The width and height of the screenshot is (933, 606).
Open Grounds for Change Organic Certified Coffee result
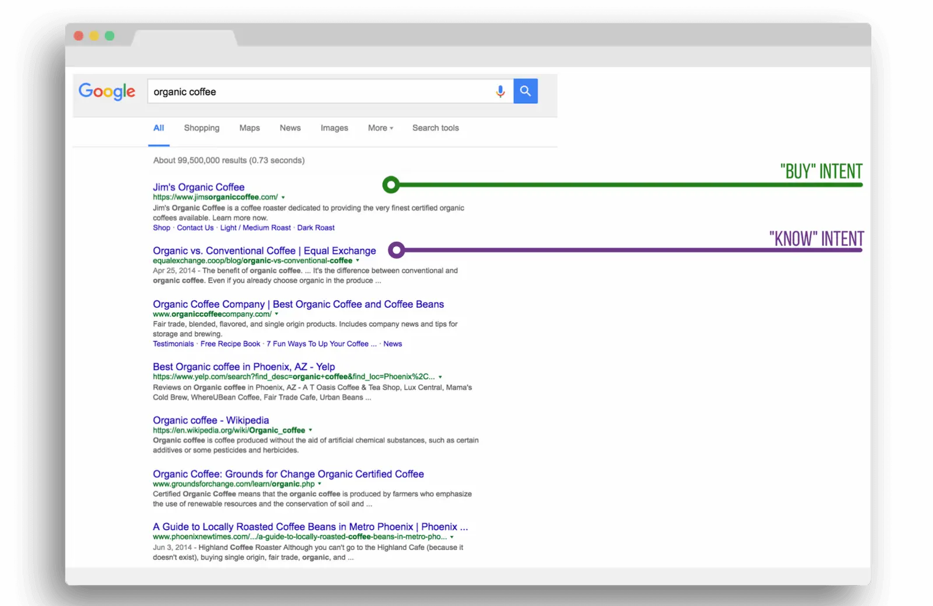[x=288, y=474]
